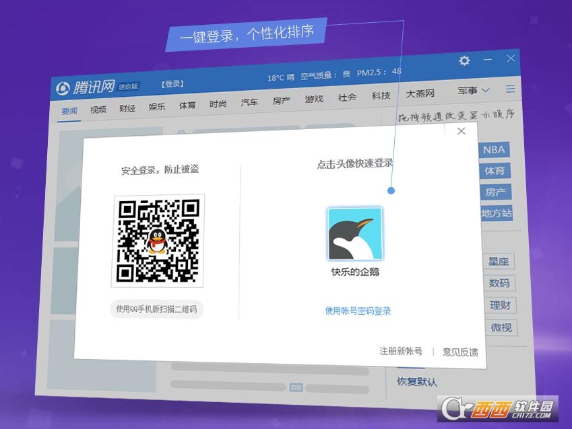Select the 体育 channel tag in the side panel
The height and width of the screenshot is (429, 572).
(x=495, y=171)
